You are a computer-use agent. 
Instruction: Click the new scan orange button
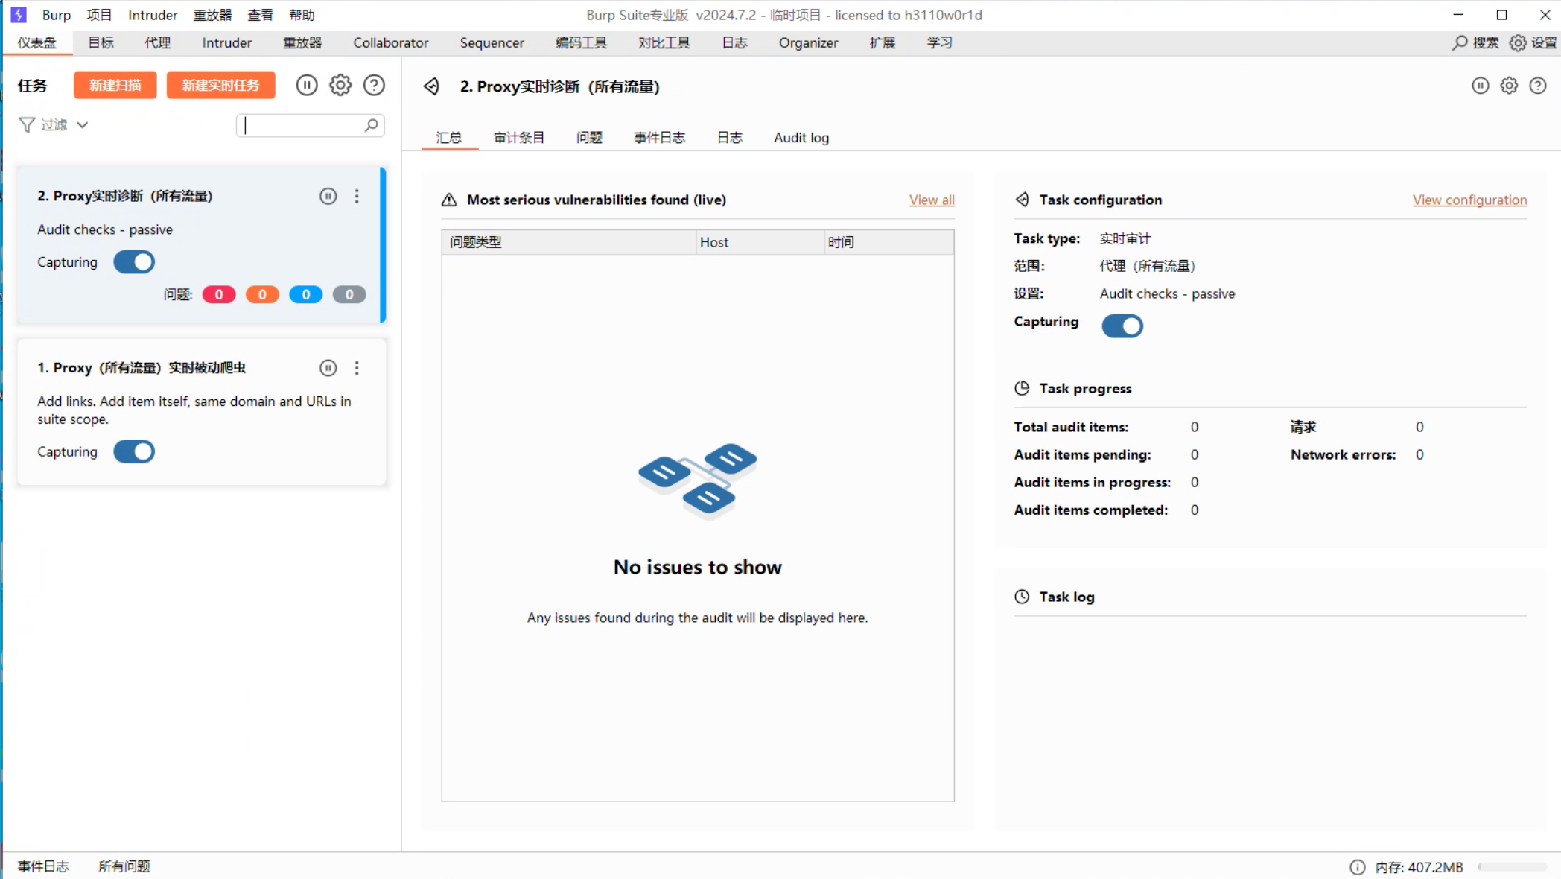pyautogui.click(x=115, y=85)
